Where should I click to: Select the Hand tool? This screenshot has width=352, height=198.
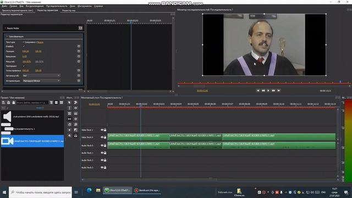[69, 124]
